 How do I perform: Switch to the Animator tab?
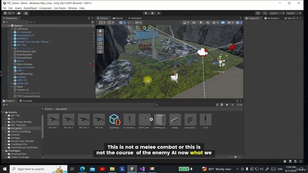(135, 18)
